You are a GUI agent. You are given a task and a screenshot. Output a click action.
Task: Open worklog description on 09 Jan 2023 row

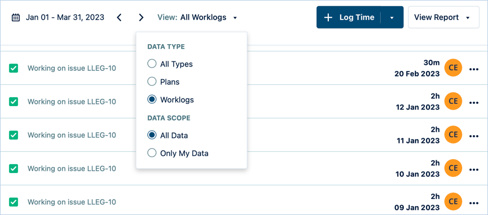point(72,202)
